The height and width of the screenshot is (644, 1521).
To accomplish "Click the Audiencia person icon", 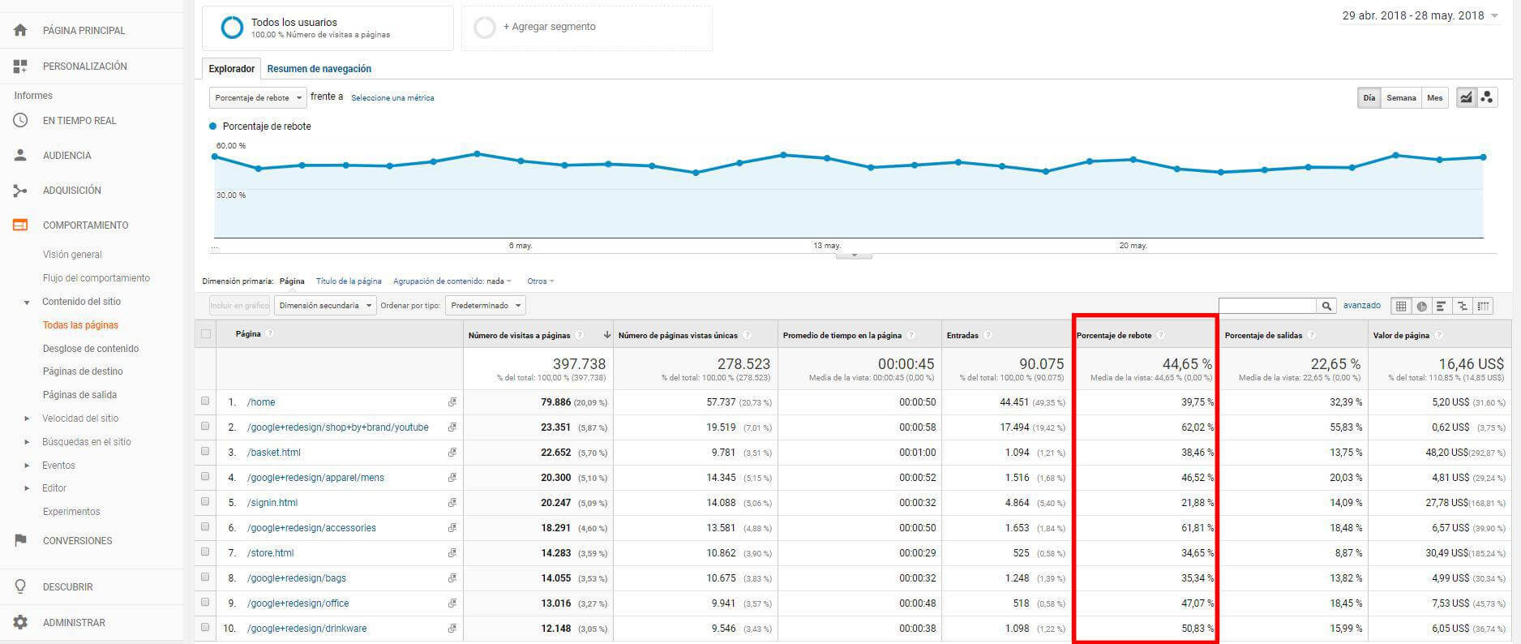I will [20, 155].
